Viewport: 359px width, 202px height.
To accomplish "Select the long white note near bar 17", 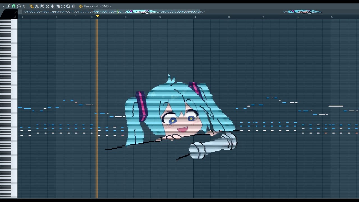I will 336,106.
